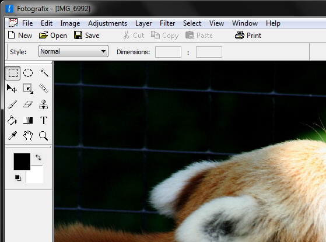The image size is (326, 242).
Task: Choose the Text tool
Action: (x=44, y=120)
